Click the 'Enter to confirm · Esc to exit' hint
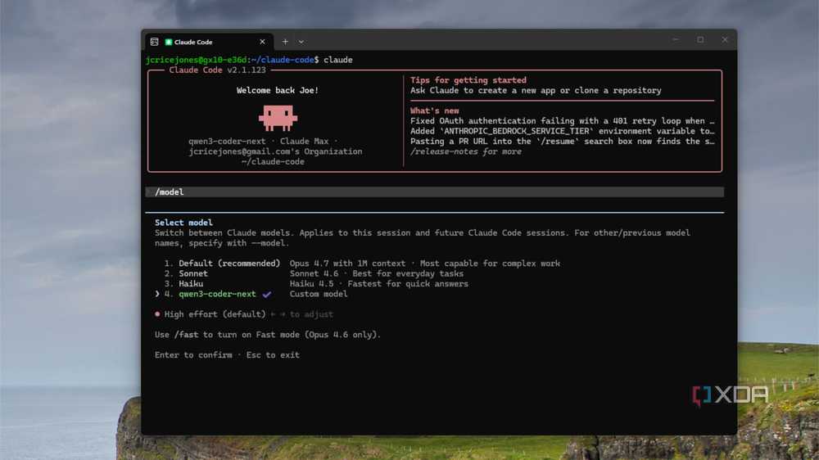 (227, 355)
